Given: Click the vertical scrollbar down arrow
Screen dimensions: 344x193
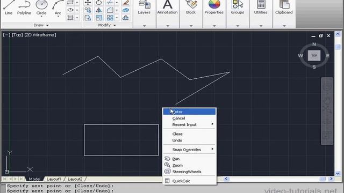Looking at the screenshot, I should [x=338, y=173].
